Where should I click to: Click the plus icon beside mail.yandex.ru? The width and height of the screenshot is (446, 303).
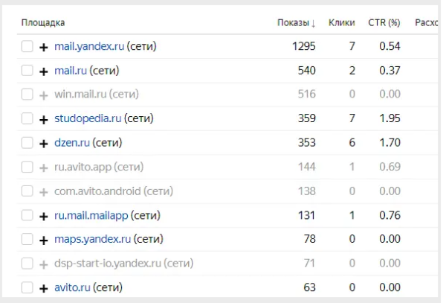tap(44, 47)
